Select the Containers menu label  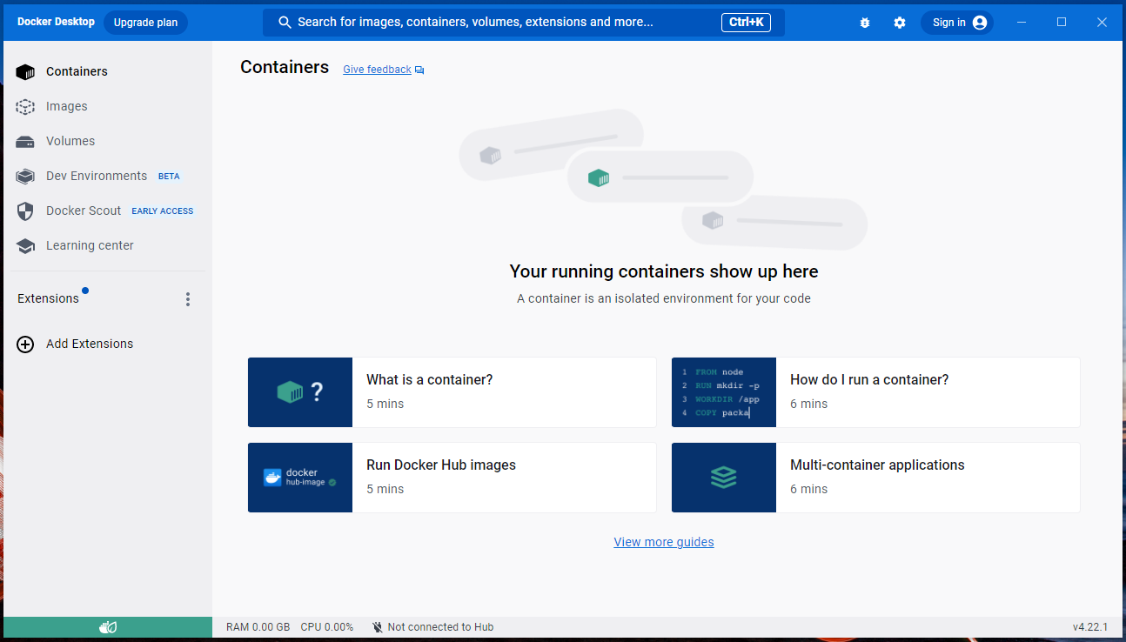point(77,71)
